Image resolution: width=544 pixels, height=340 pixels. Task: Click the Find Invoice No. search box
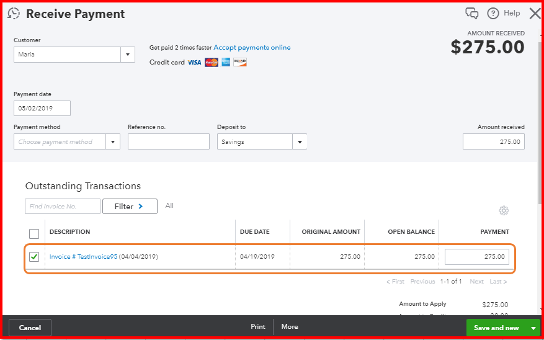[x=63, y=207]
